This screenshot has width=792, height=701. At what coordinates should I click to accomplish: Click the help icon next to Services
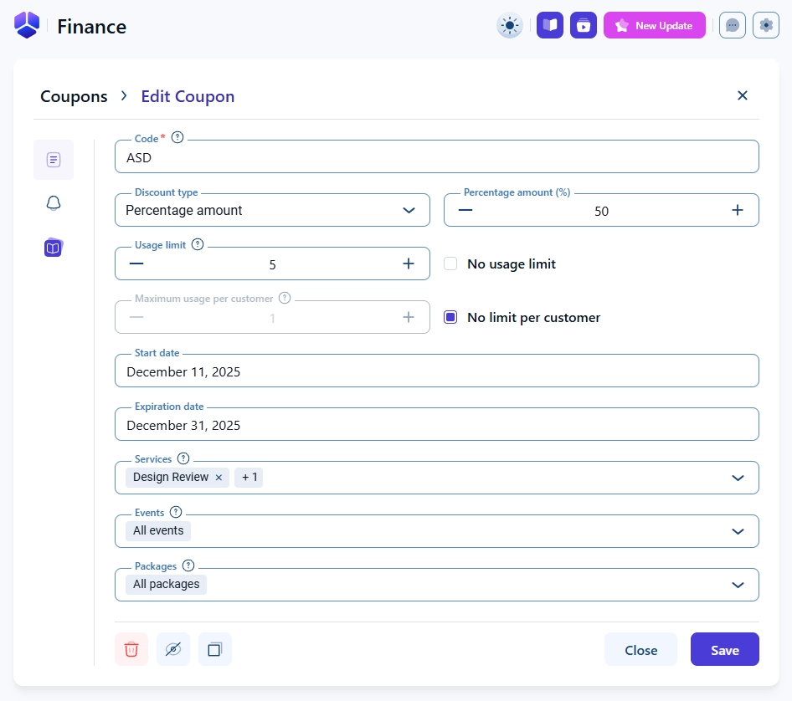point(183,458)
